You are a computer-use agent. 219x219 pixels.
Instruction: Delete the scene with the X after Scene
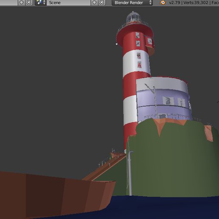click(x=102, y=3)
